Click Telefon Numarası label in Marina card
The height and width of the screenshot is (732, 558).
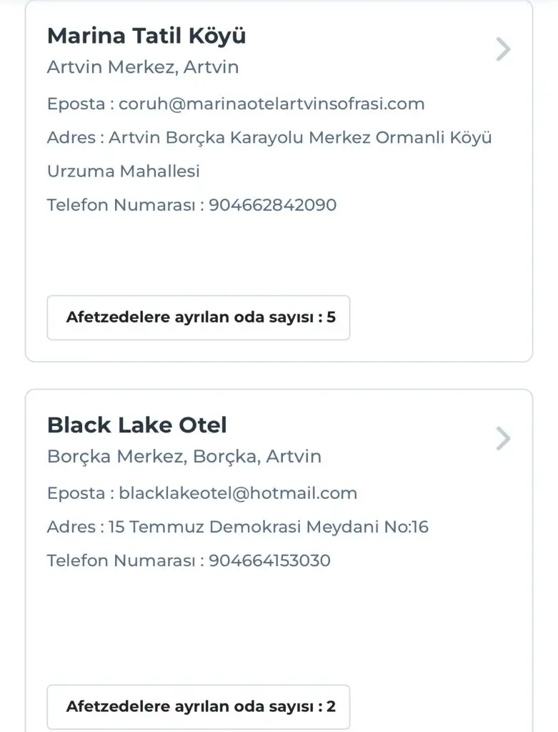(121, 205)
